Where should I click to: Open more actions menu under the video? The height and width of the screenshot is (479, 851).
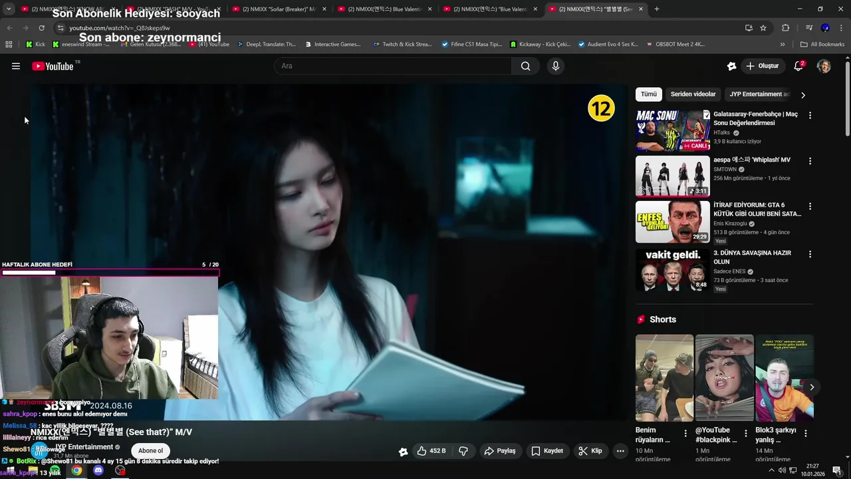pyautogui.click(x=620, y=451)
